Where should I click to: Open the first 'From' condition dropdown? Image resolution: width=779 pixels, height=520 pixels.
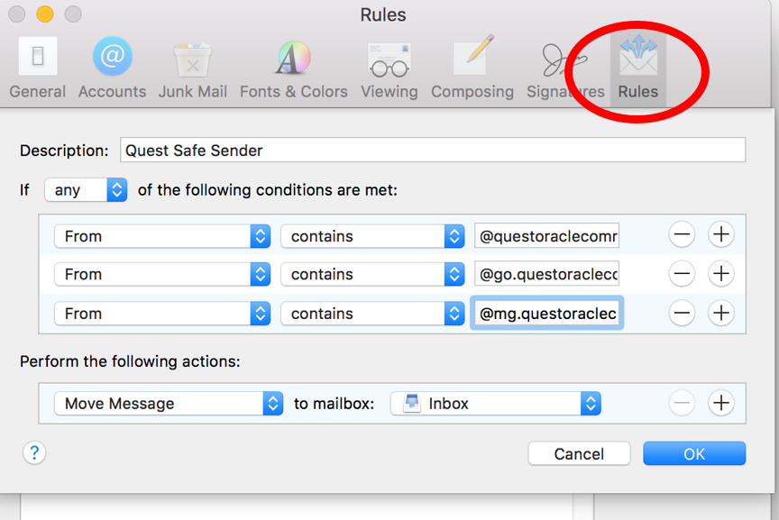(x=161, y=235)
